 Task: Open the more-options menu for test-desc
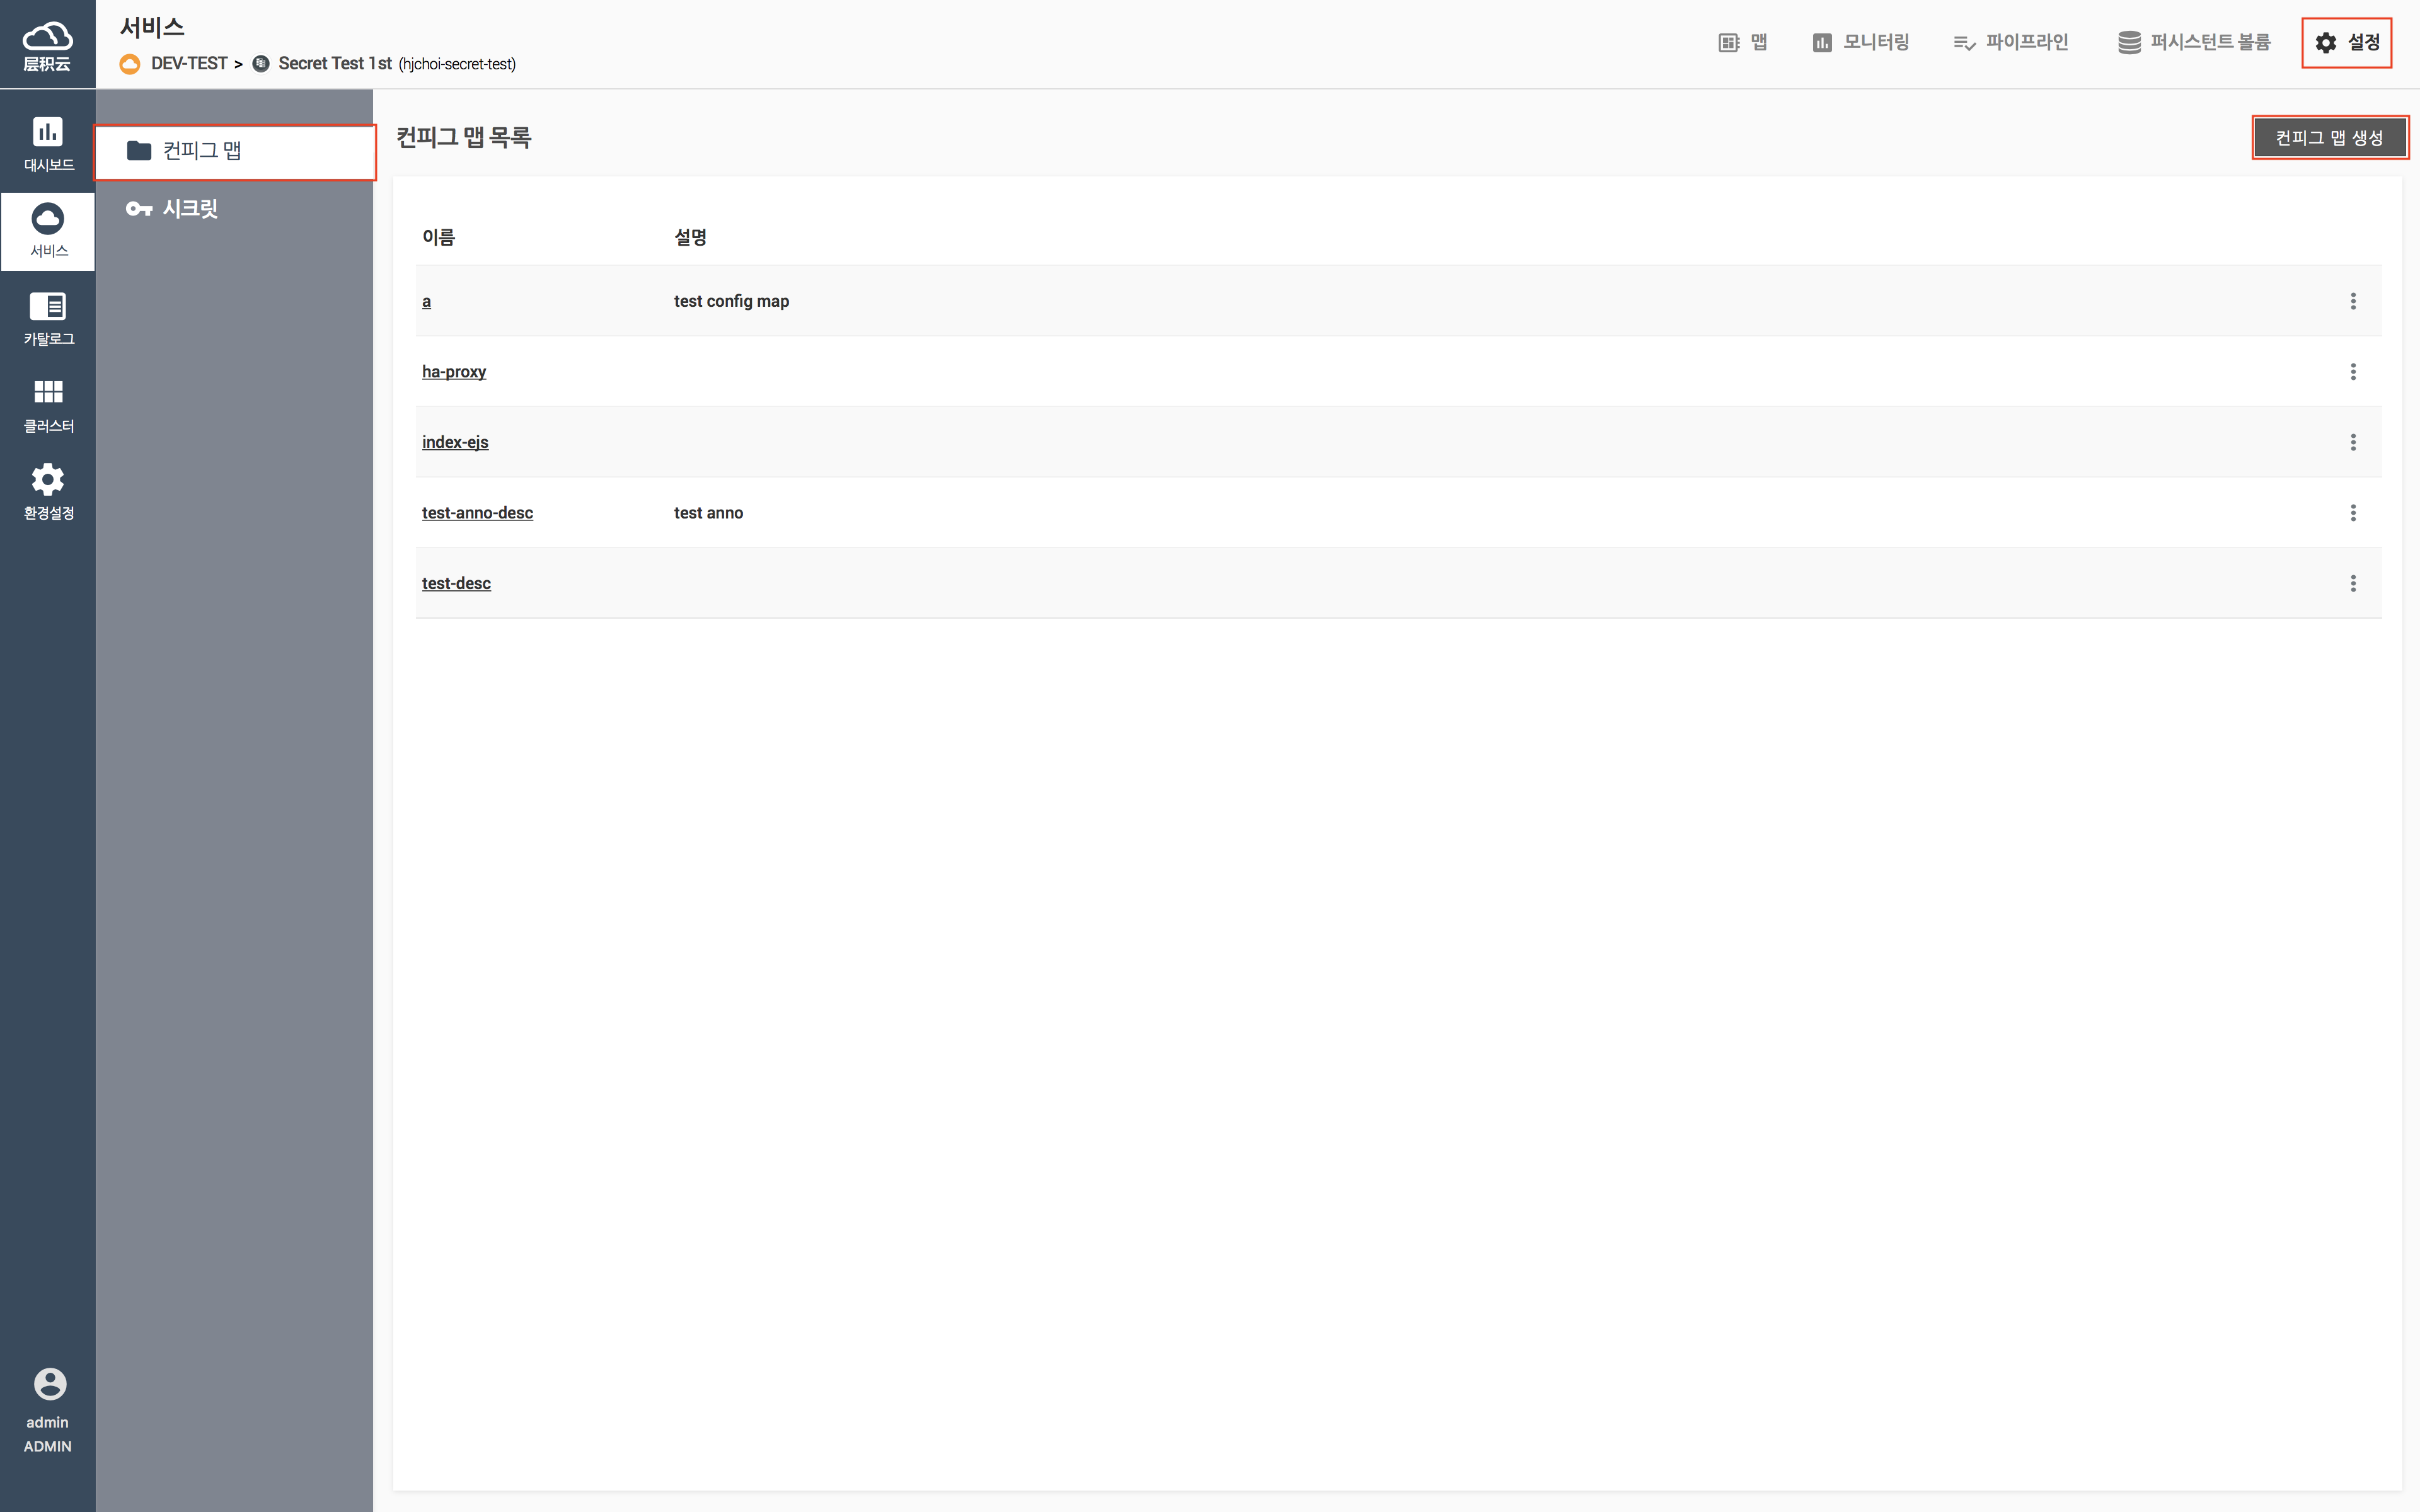point(2353,583)
